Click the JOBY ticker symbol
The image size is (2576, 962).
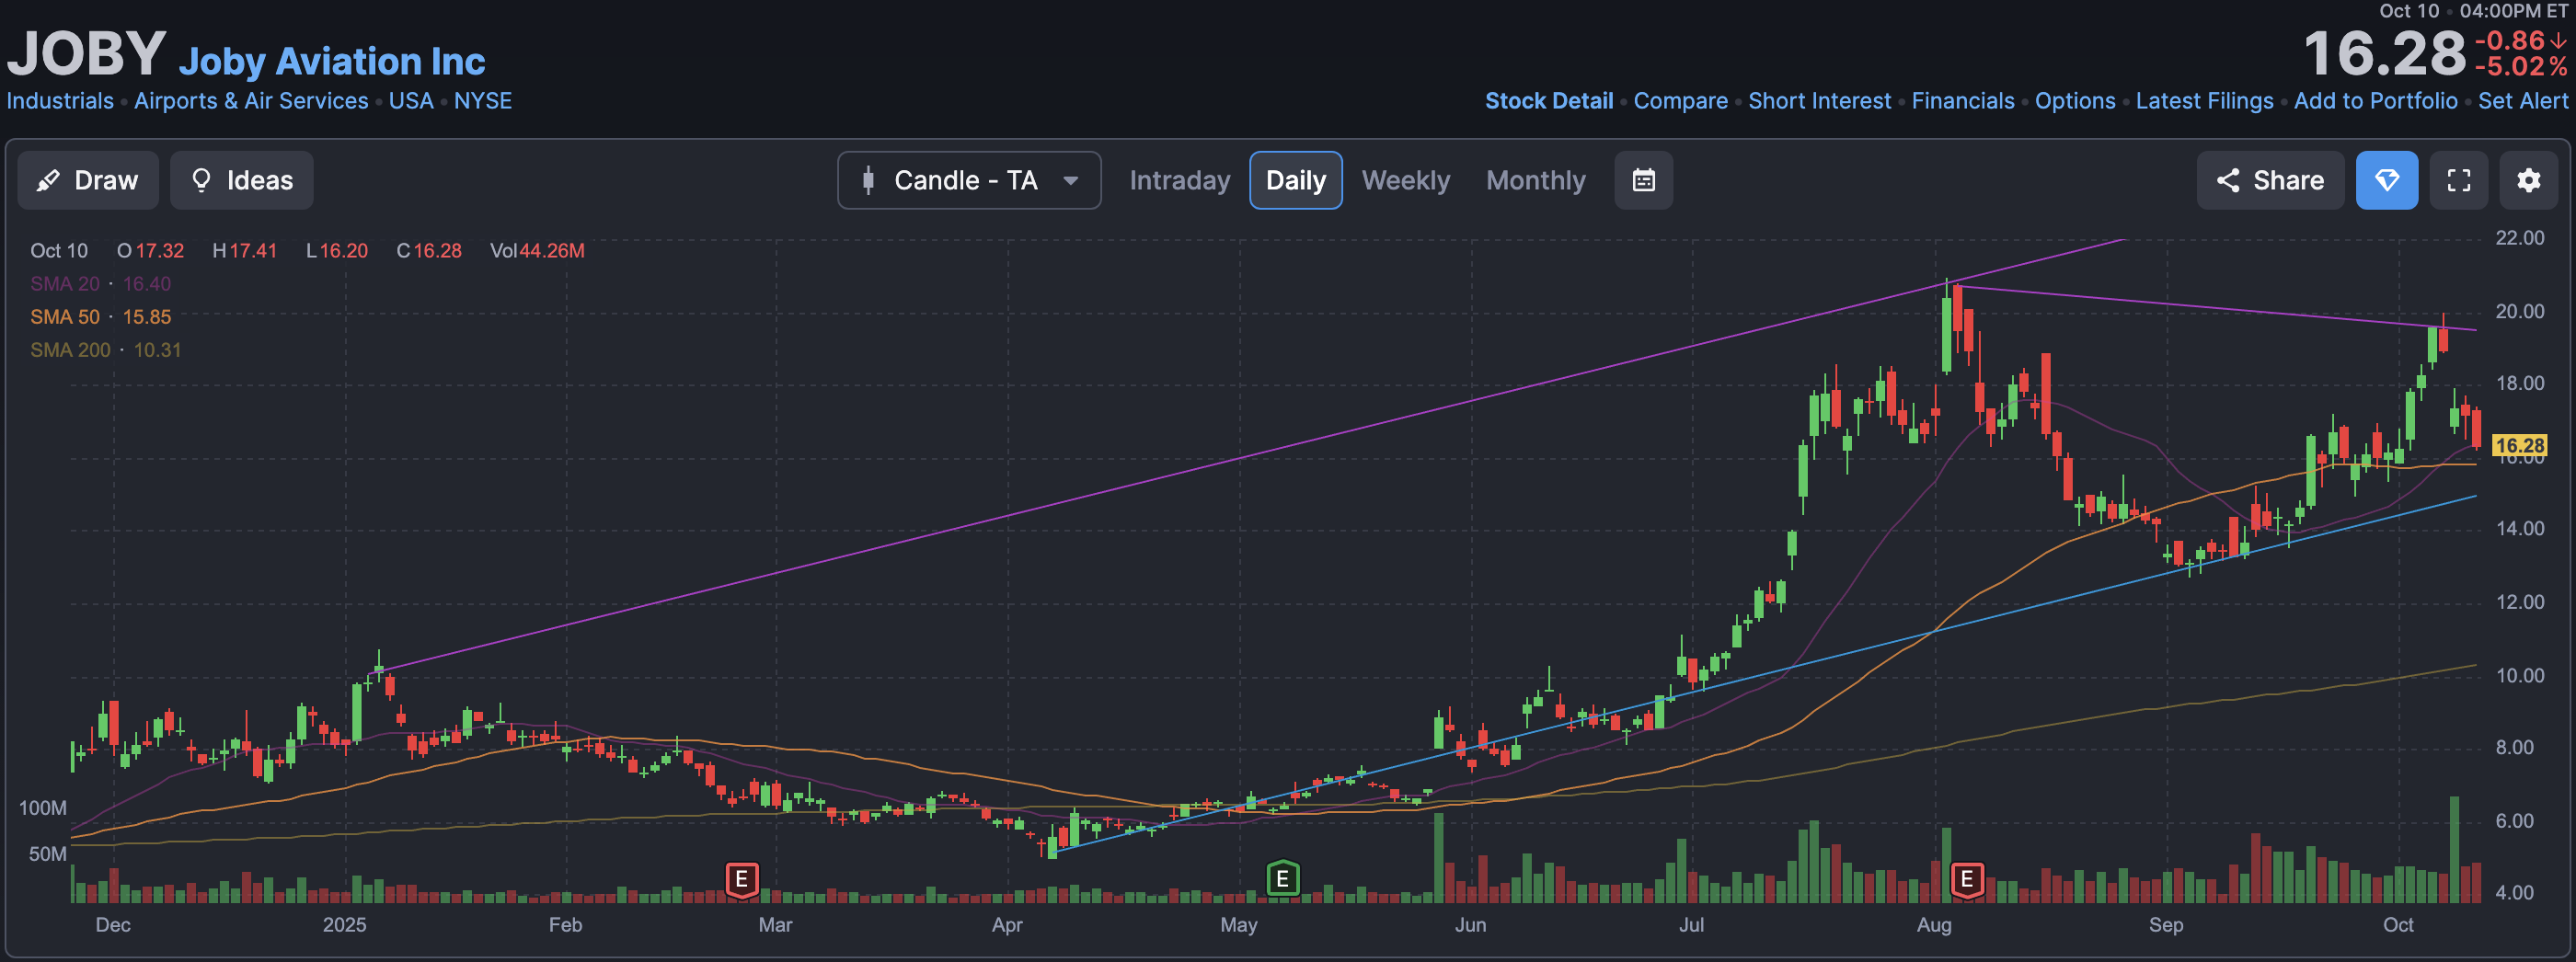tap(86, 53)
